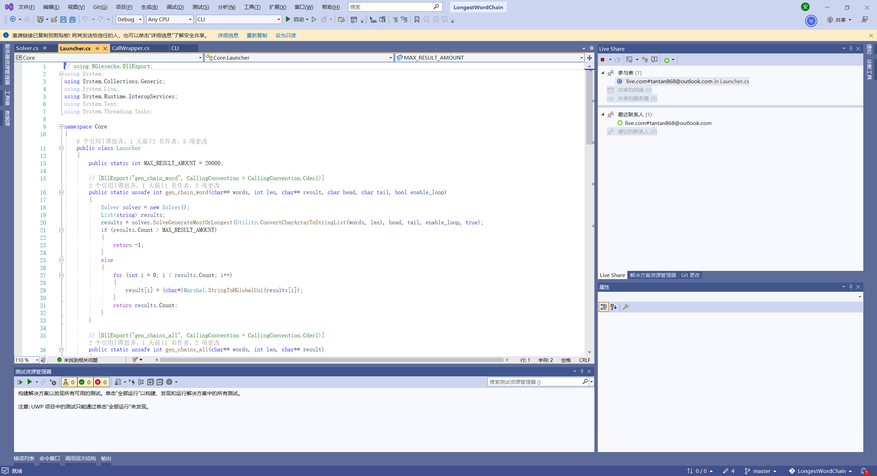The width and height of the screenshot is (877, 476).
Task: Click the 重新复制 link
Action: point(257,35)
